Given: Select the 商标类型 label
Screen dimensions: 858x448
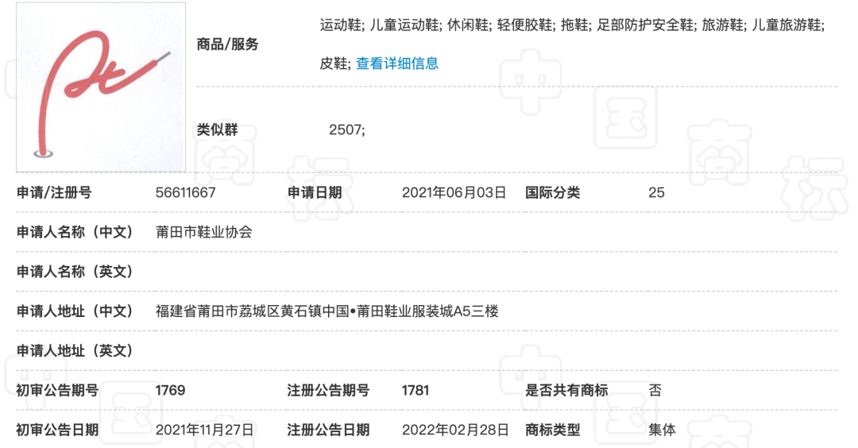Looking at the screenshot, I should click(x=553, y=430).
